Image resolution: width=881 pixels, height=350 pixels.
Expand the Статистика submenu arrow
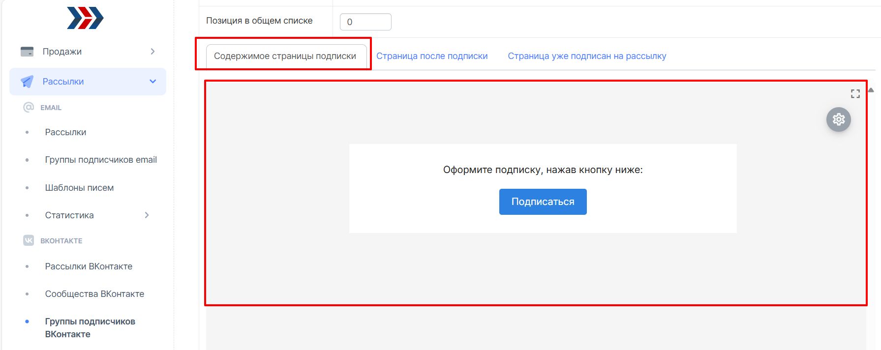coord(147,215)
